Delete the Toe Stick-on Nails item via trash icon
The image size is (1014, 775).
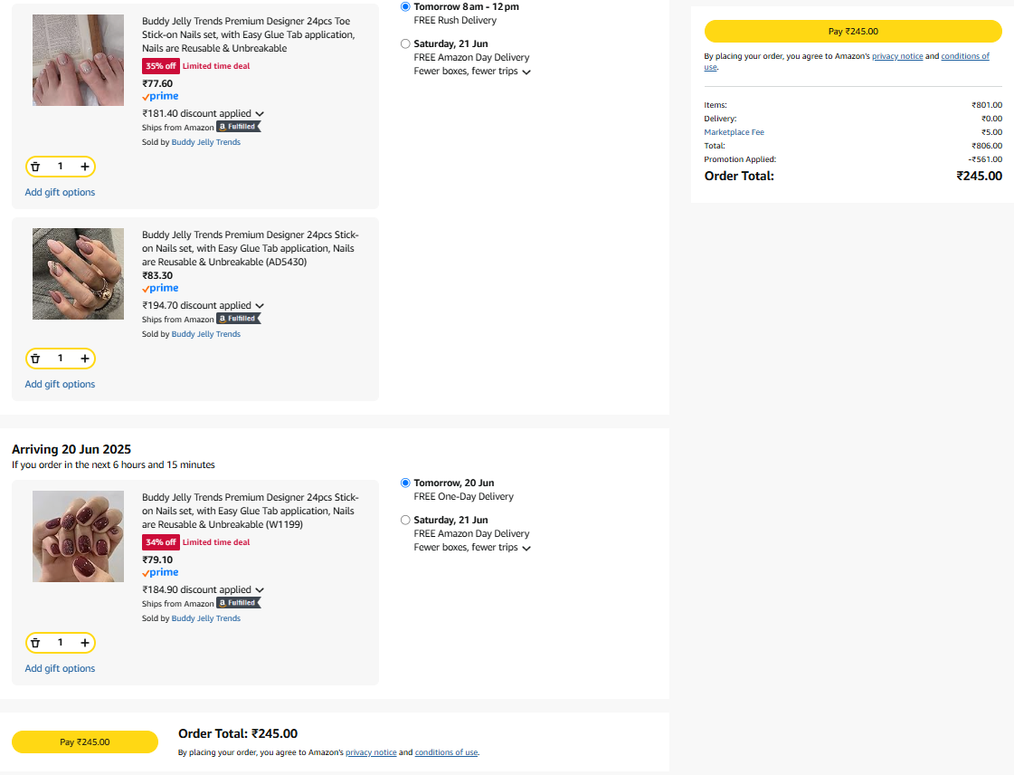point(35,167)
